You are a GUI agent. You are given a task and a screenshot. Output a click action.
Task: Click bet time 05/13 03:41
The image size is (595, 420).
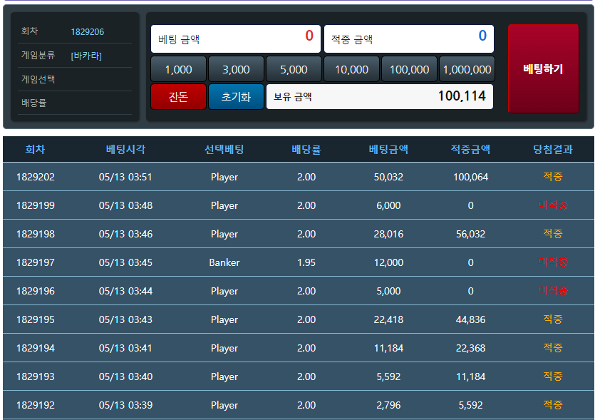(125, 348)
